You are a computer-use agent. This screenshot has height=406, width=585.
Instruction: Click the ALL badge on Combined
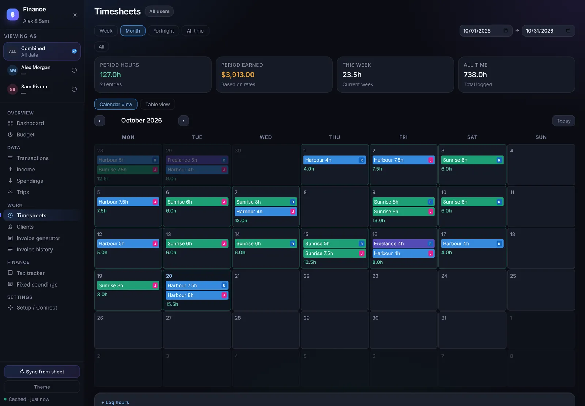[12, 51]
